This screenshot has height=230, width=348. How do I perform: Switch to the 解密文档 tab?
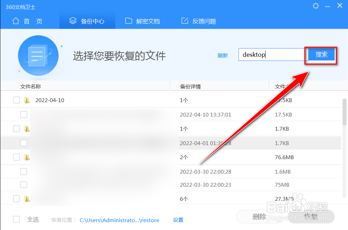tap(142, 21)
